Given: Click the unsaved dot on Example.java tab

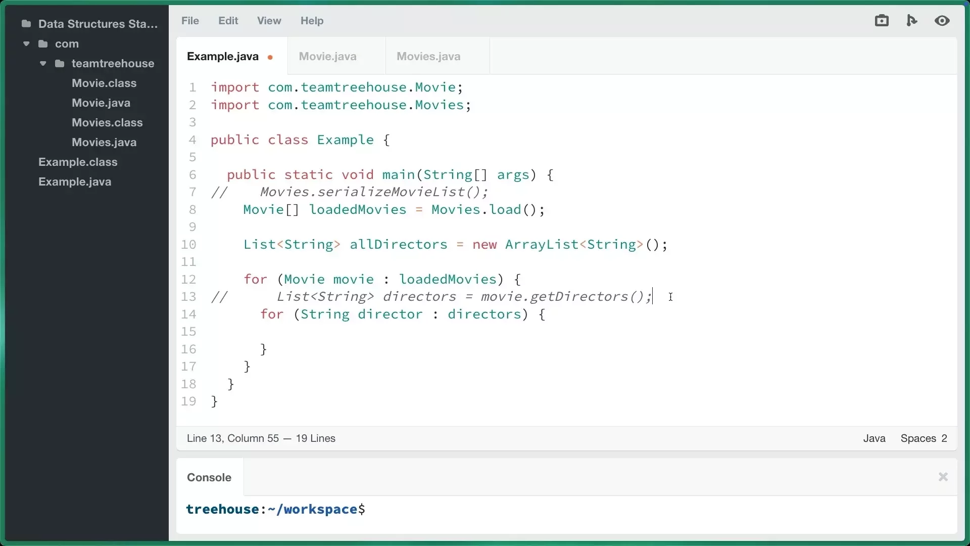Looking at the screenshot, I should [x=270, y=57].
